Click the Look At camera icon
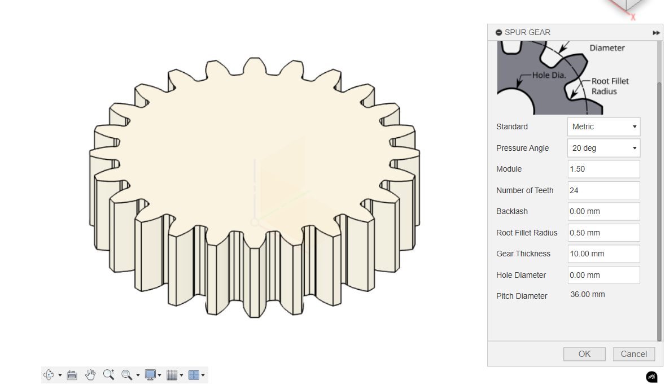 tap(72, 375)
